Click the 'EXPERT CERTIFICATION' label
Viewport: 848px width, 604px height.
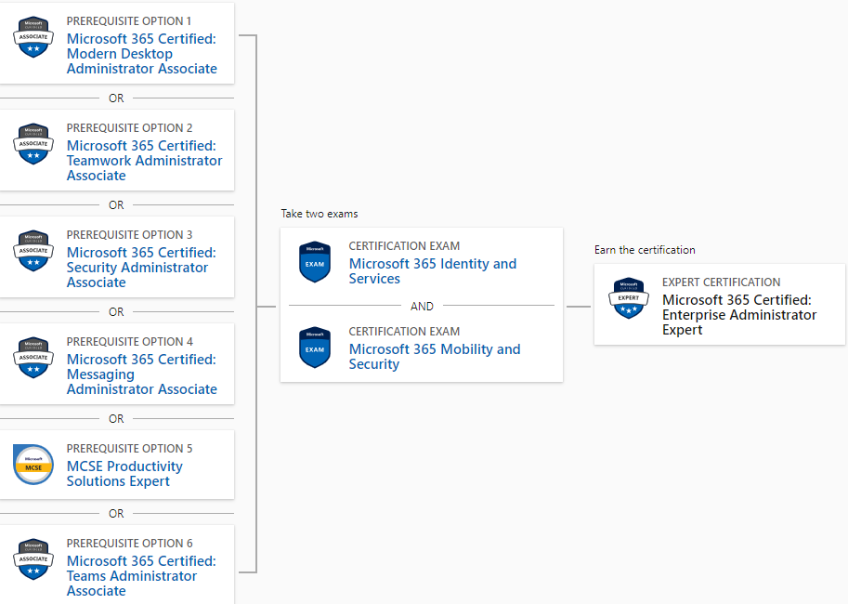[721, 282]
